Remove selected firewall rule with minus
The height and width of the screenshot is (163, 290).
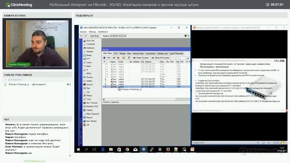109,58
